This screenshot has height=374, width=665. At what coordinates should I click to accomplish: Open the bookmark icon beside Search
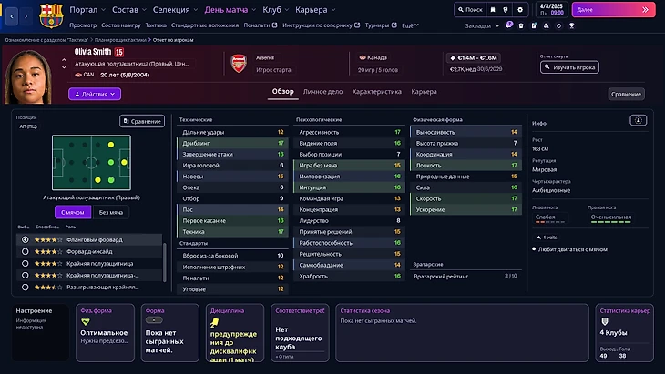[494, 9]
